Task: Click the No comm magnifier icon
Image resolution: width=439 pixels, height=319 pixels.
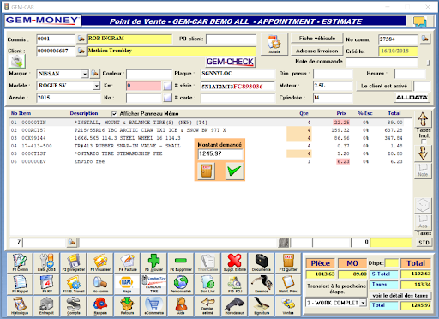Action: [100, 284]
